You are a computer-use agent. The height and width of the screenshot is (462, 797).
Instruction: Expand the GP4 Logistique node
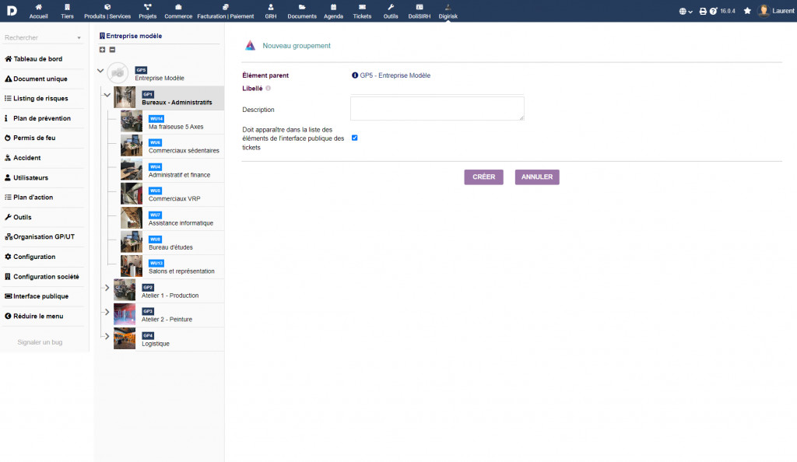pos(107,336)
